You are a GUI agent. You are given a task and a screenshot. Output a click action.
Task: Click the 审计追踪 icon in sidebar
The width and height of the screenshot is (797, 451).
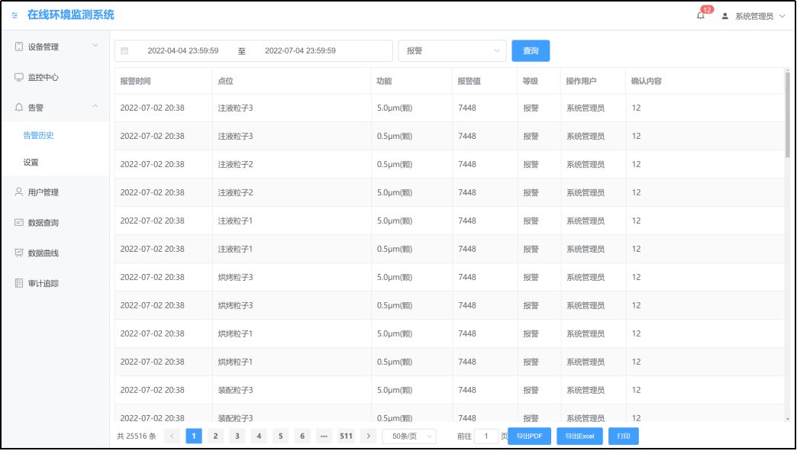19,283
